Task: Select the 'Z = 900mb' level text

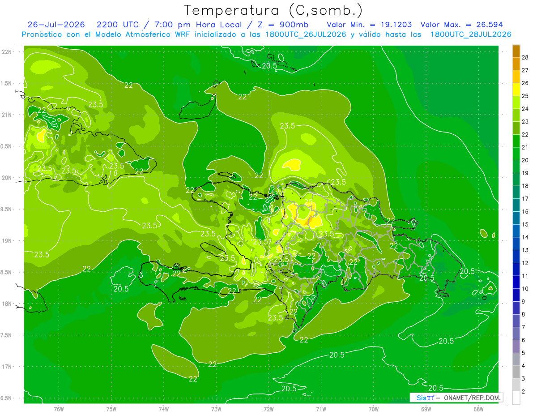Action: pyautogui.click(x=283, y=25)
